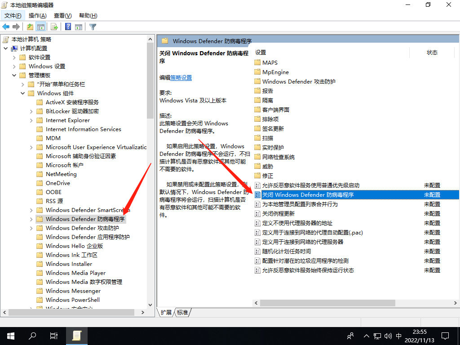Open the notification center icon
The image size is (460, 345).
click(x=445, y=336)
